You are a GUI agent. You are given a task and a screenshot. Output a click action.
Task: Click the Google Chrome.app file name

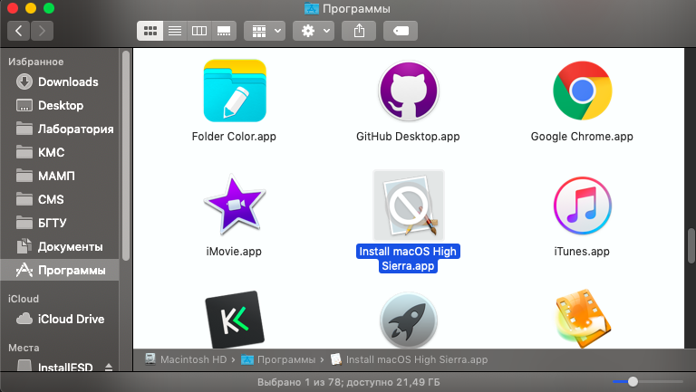tap(582, 137)
